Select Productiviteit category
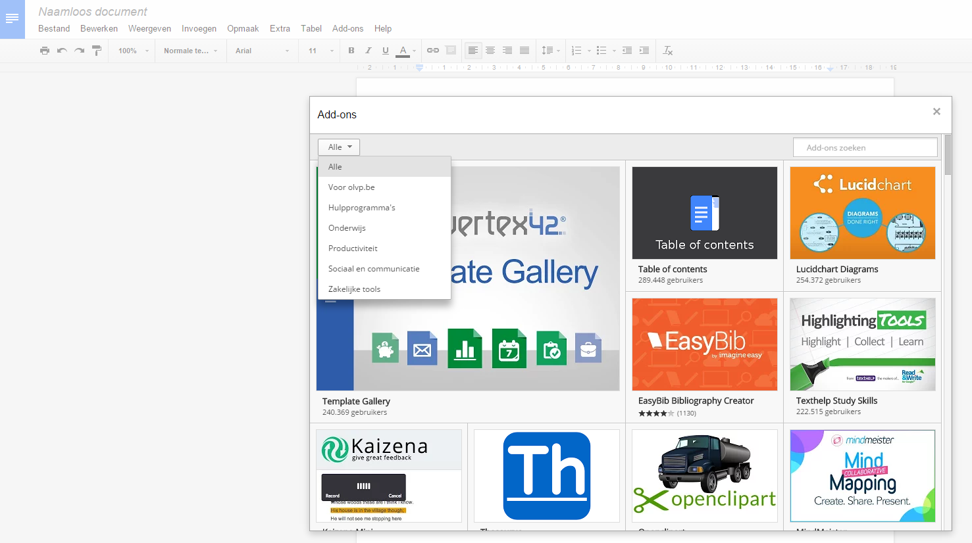The height and width of the screenshot is (543, 972). click(384, 248)
